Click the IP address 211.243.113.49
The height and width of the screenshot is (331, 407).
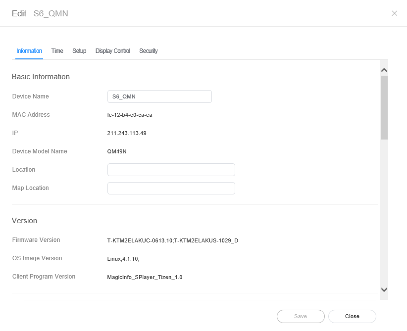click(127, 133)
